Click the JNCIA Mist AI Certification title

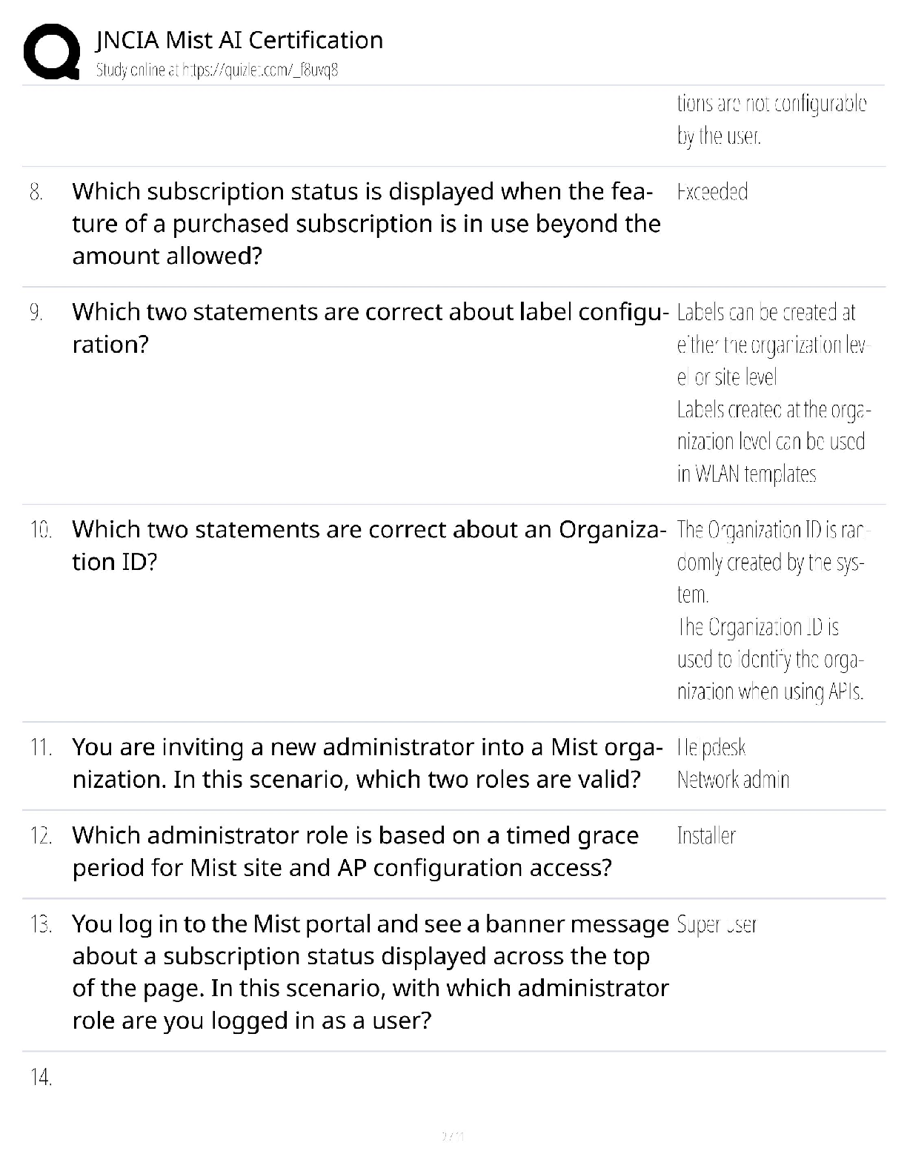pos(239,40)
